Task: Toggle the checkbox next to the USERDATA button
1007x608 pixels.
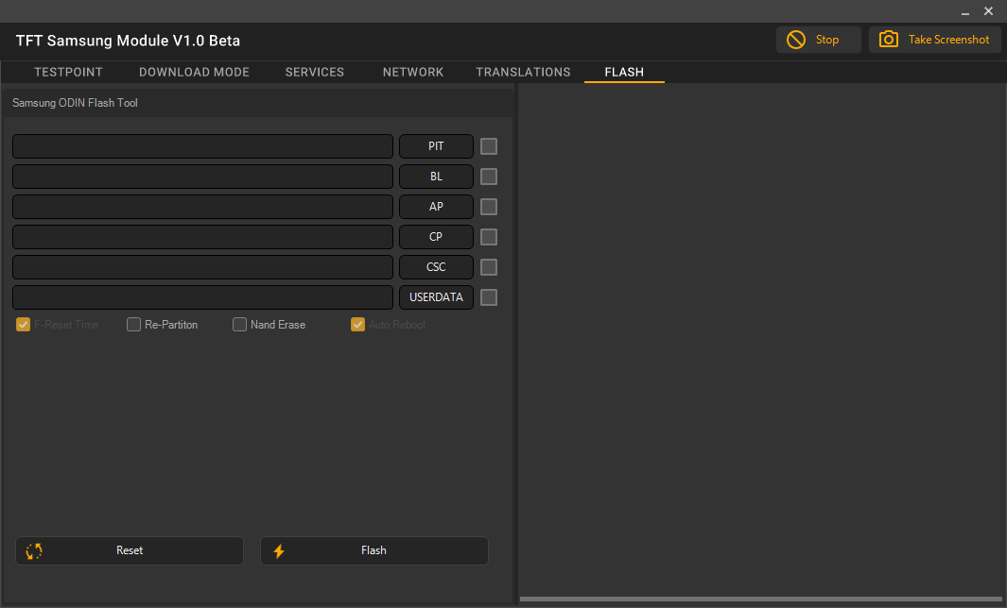Action: (x=488, y=297)
